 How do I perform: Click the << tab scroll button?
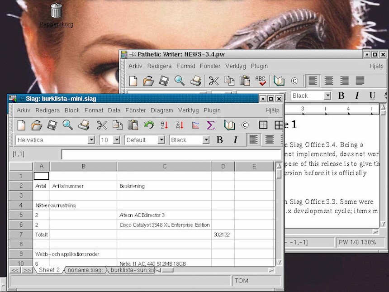15,270
